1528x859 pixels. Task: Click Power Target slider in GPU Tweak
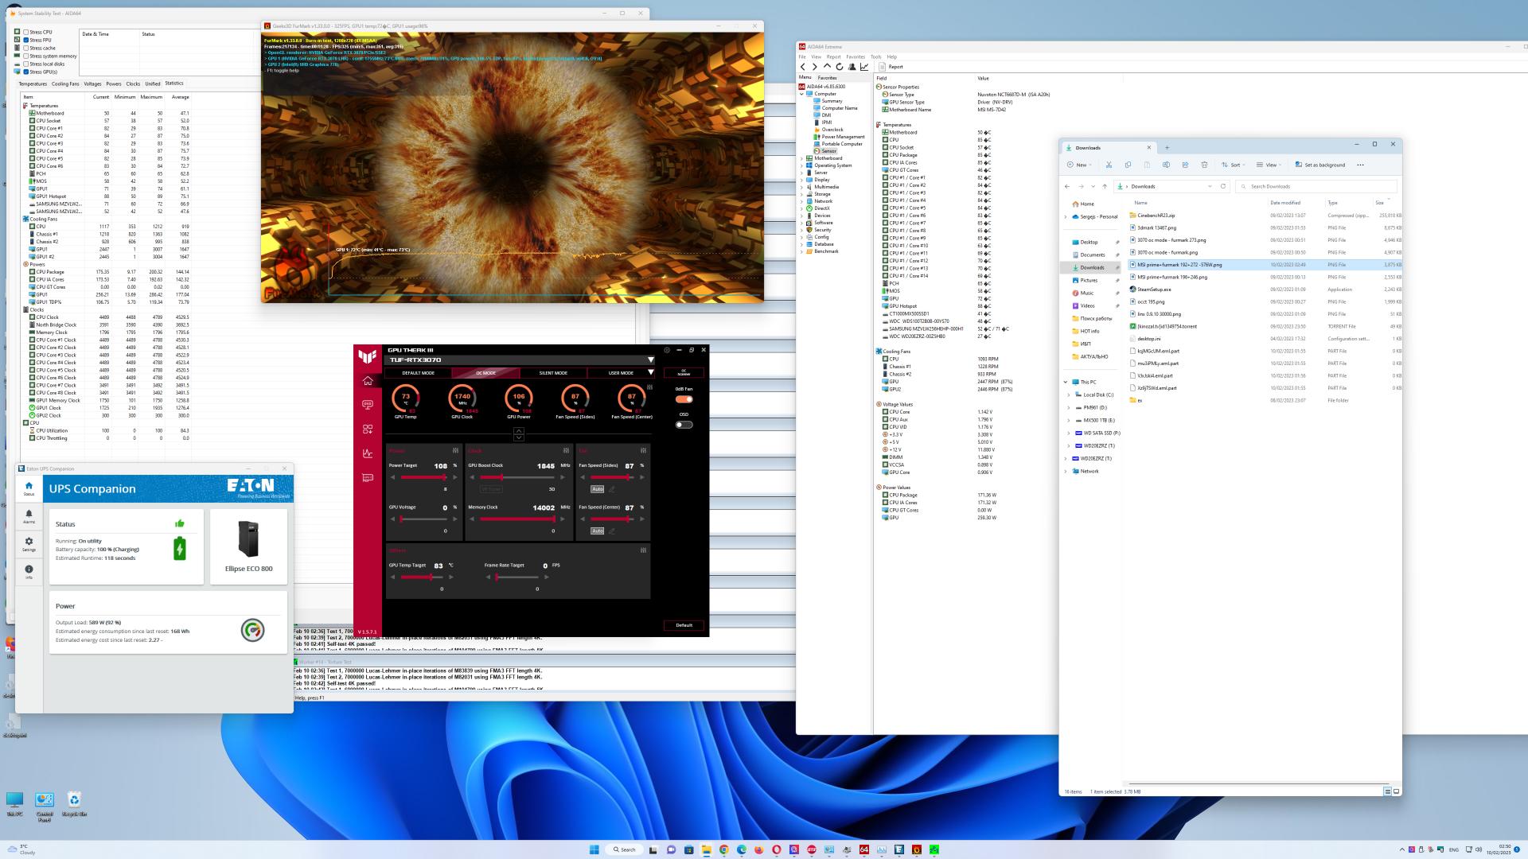click(x=423, y=477)
